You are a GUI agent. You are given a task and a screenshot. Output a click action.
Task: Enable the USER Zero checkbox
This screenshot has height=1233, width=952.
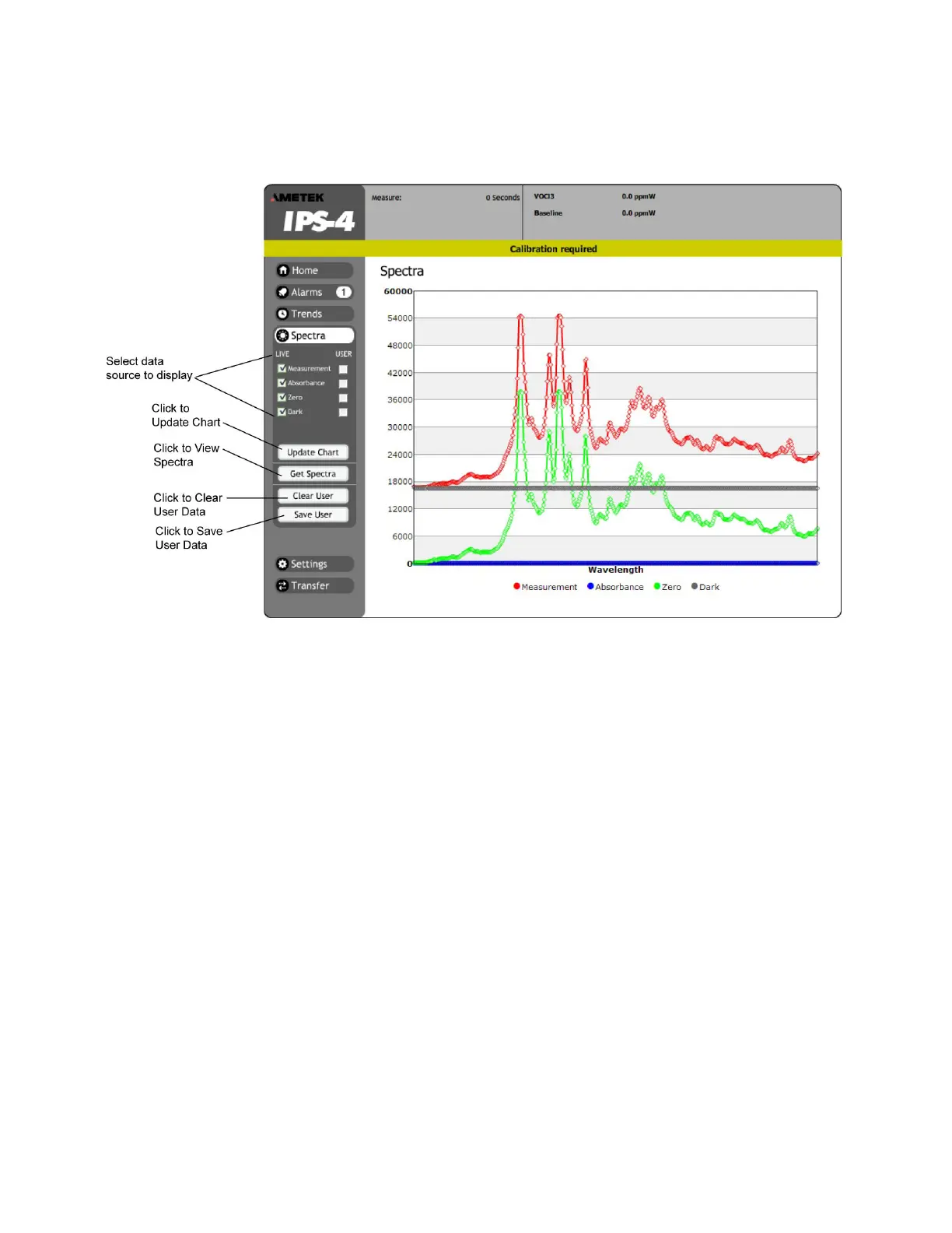coord(343,398)
